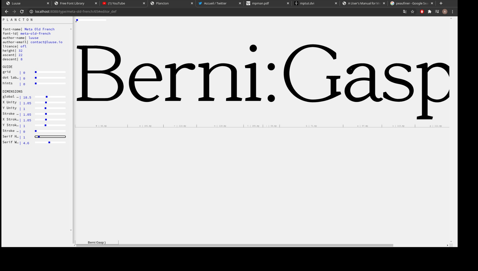Click the contact@luuse.io email field
This screenshot has width=478, height=271.
coord(46,42)
